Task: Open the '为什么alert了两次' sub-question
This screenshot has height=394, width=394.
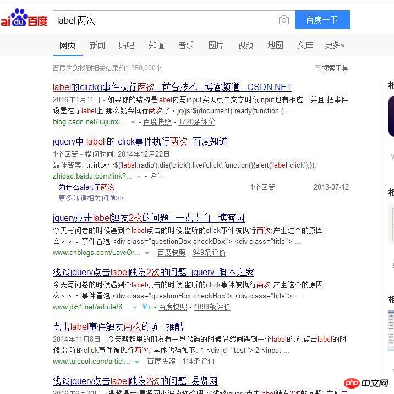Action: coord(87,187)
